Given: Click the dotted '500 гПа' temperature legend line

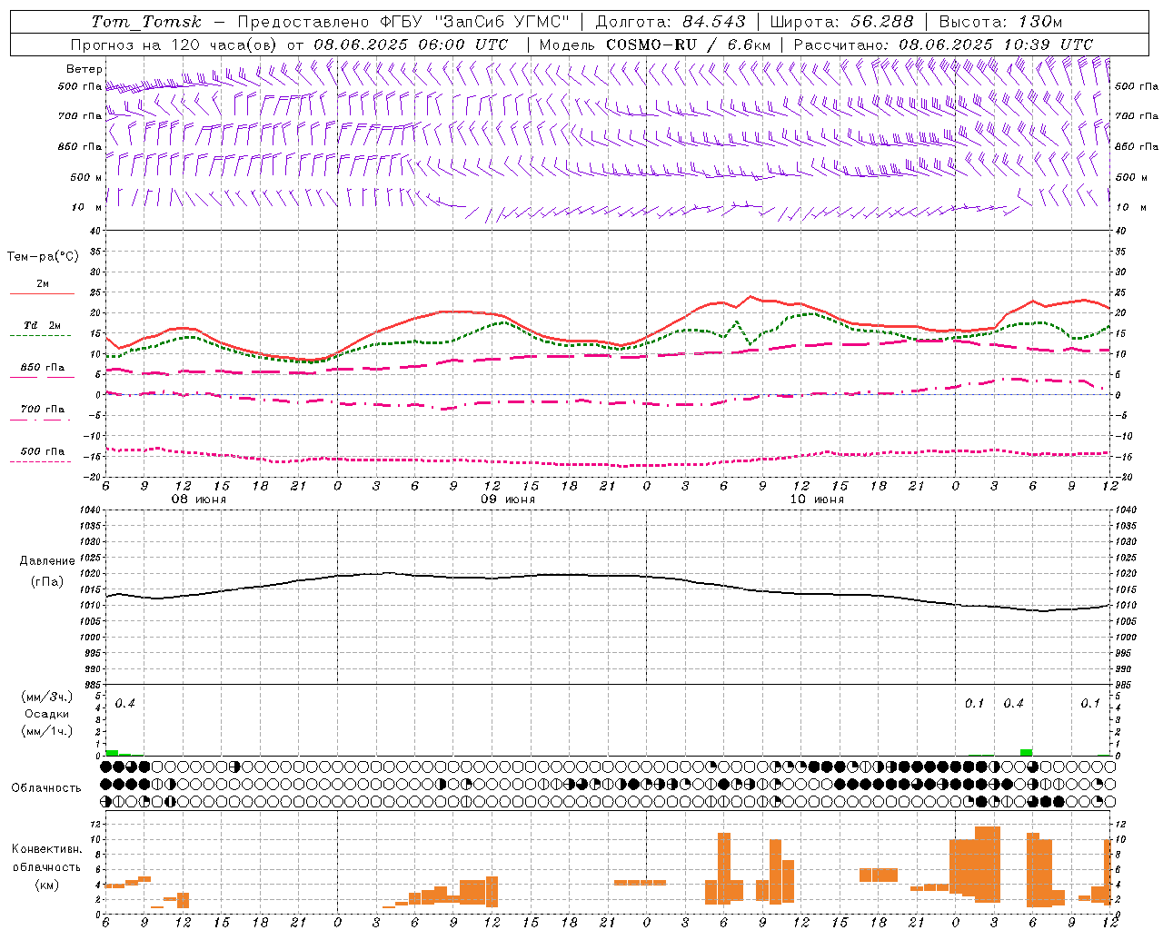Looking at the screenshot, I should pyautogui.click(x=40, y=461).
